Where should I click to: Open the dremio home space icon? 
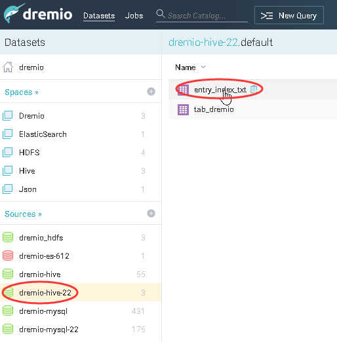click(x=8, y=67)
